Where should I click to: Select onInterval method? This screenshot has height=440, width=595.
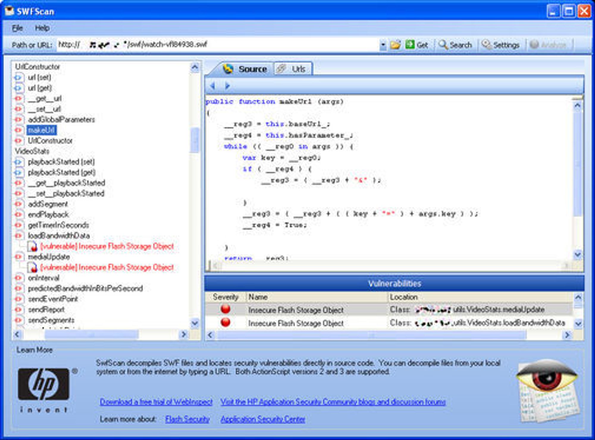pos(44,278)
